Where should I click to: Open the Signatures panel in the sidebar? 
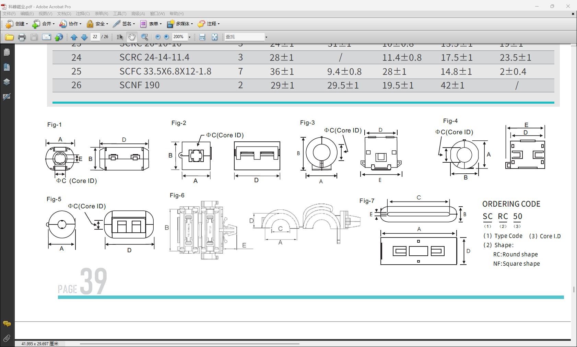click(x=7, y=96)
